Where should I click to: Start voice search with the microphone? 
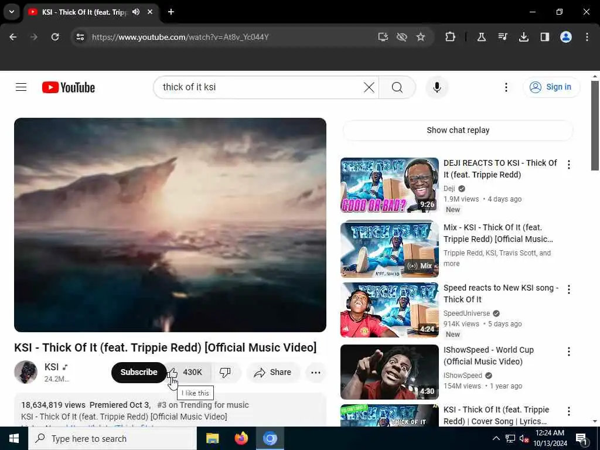click(x=437, y=87)
